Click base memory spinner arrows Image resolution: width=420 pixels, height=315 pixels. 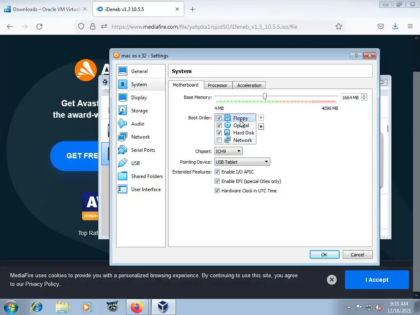(x=364, y=97)
